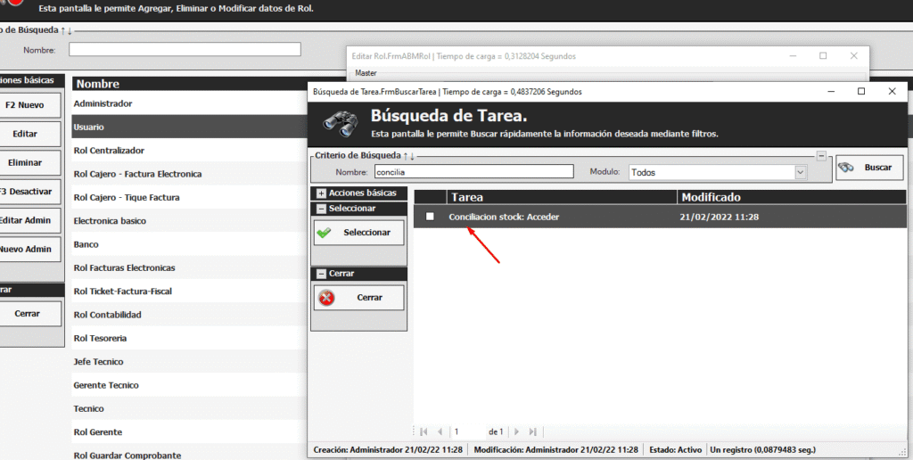913x460 pixels.
Task: Jump to last page in pager
Action: point(533,431)
